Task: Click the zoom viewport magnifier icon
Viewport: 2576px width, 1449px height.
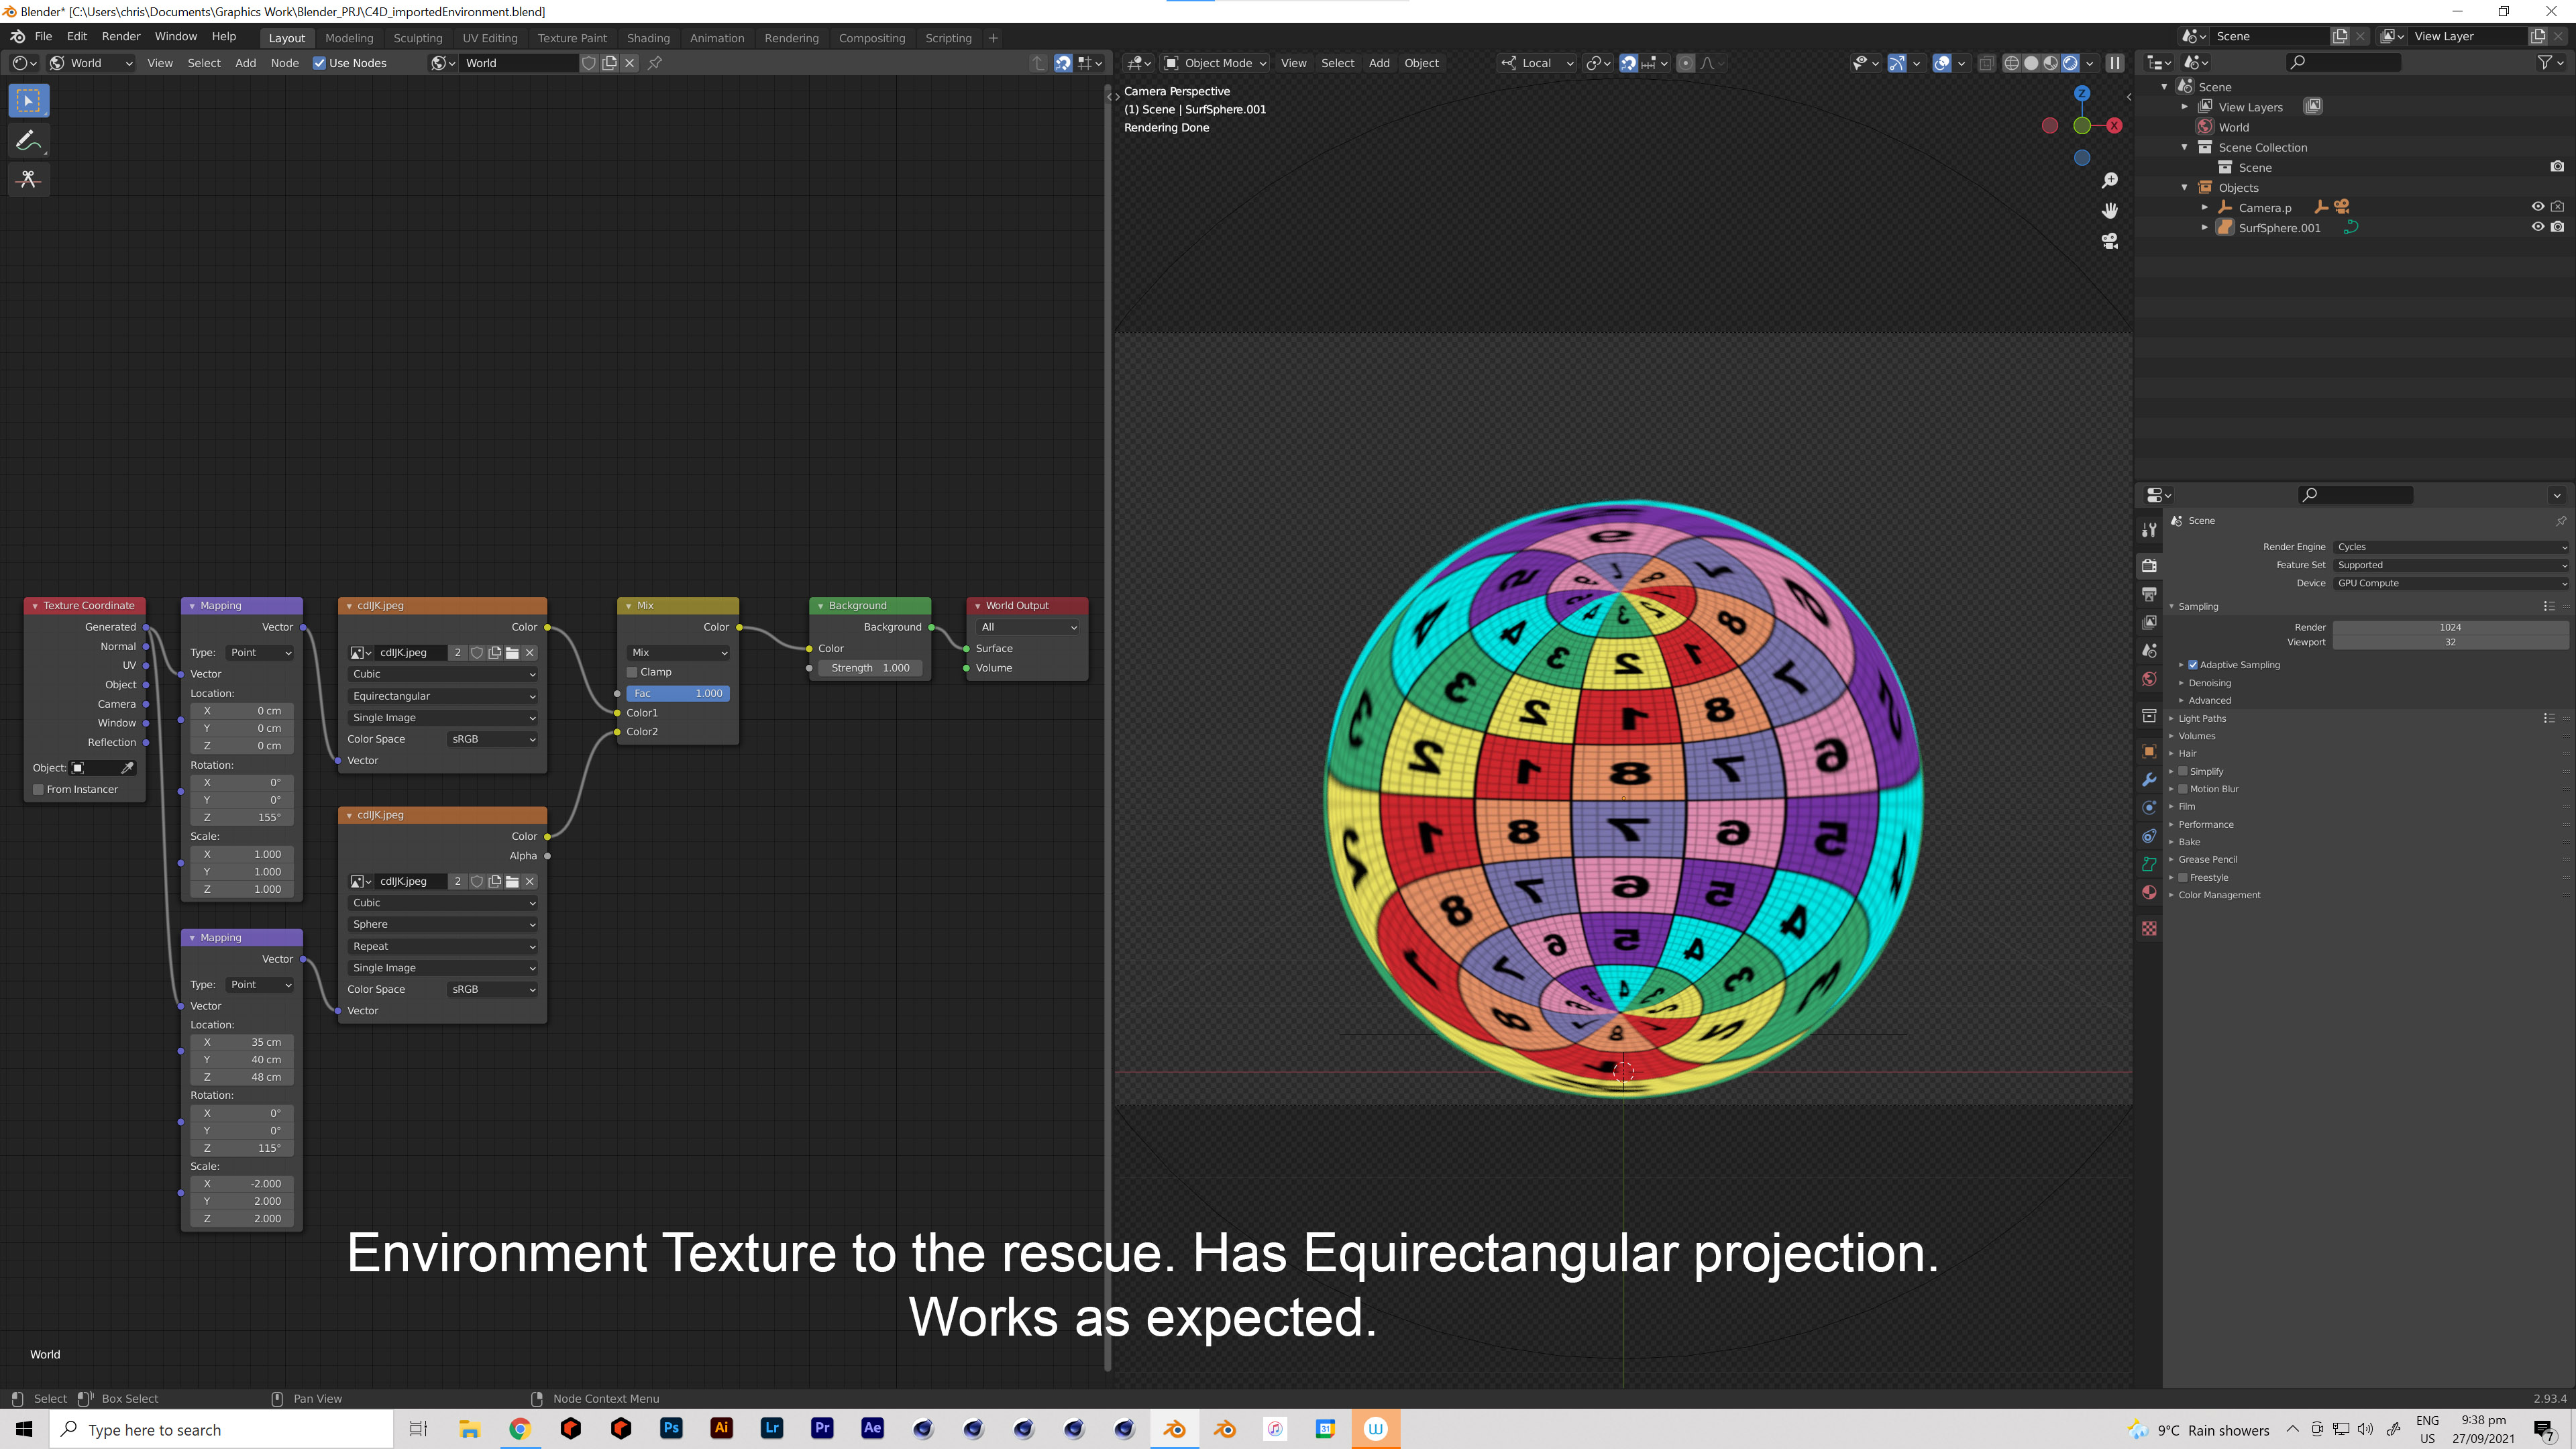Action: pos(2110,180)
